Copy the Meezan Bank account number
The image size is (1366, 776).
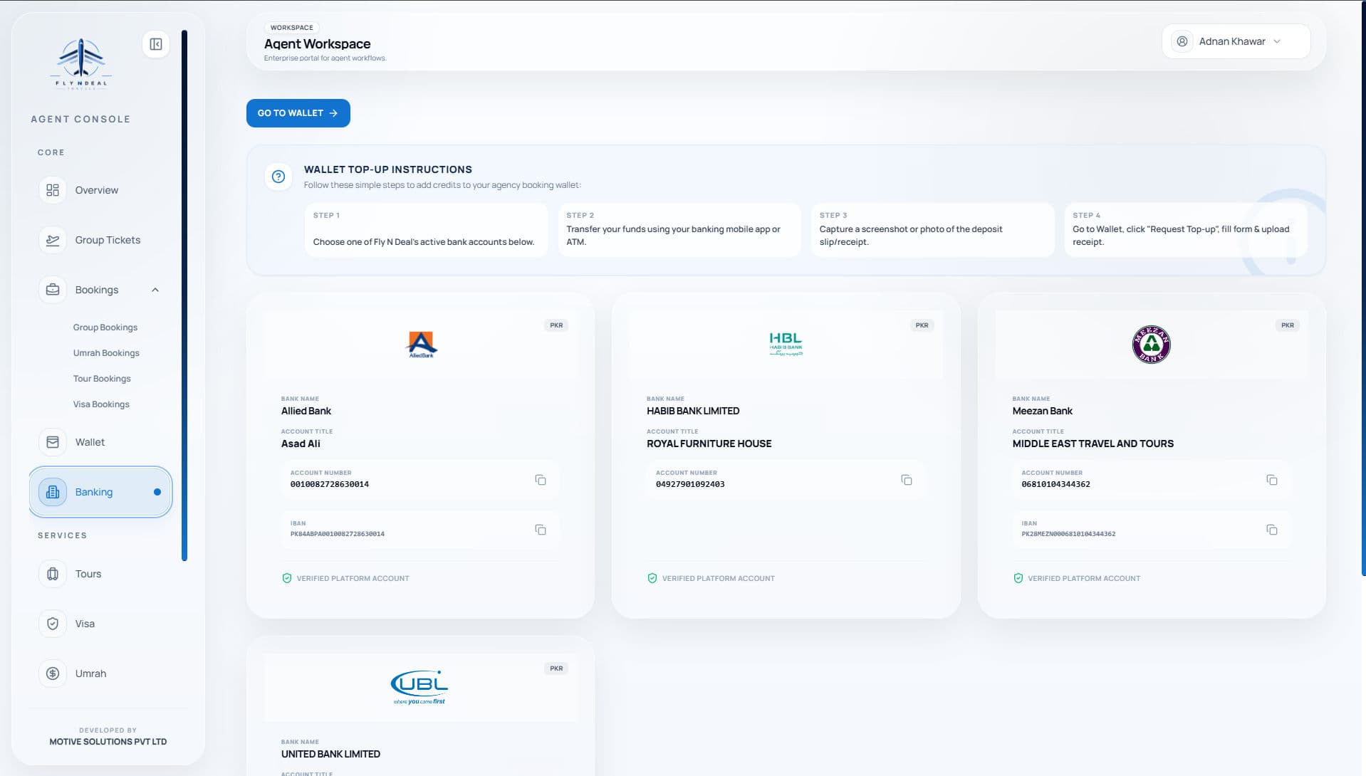(1272, 480)
